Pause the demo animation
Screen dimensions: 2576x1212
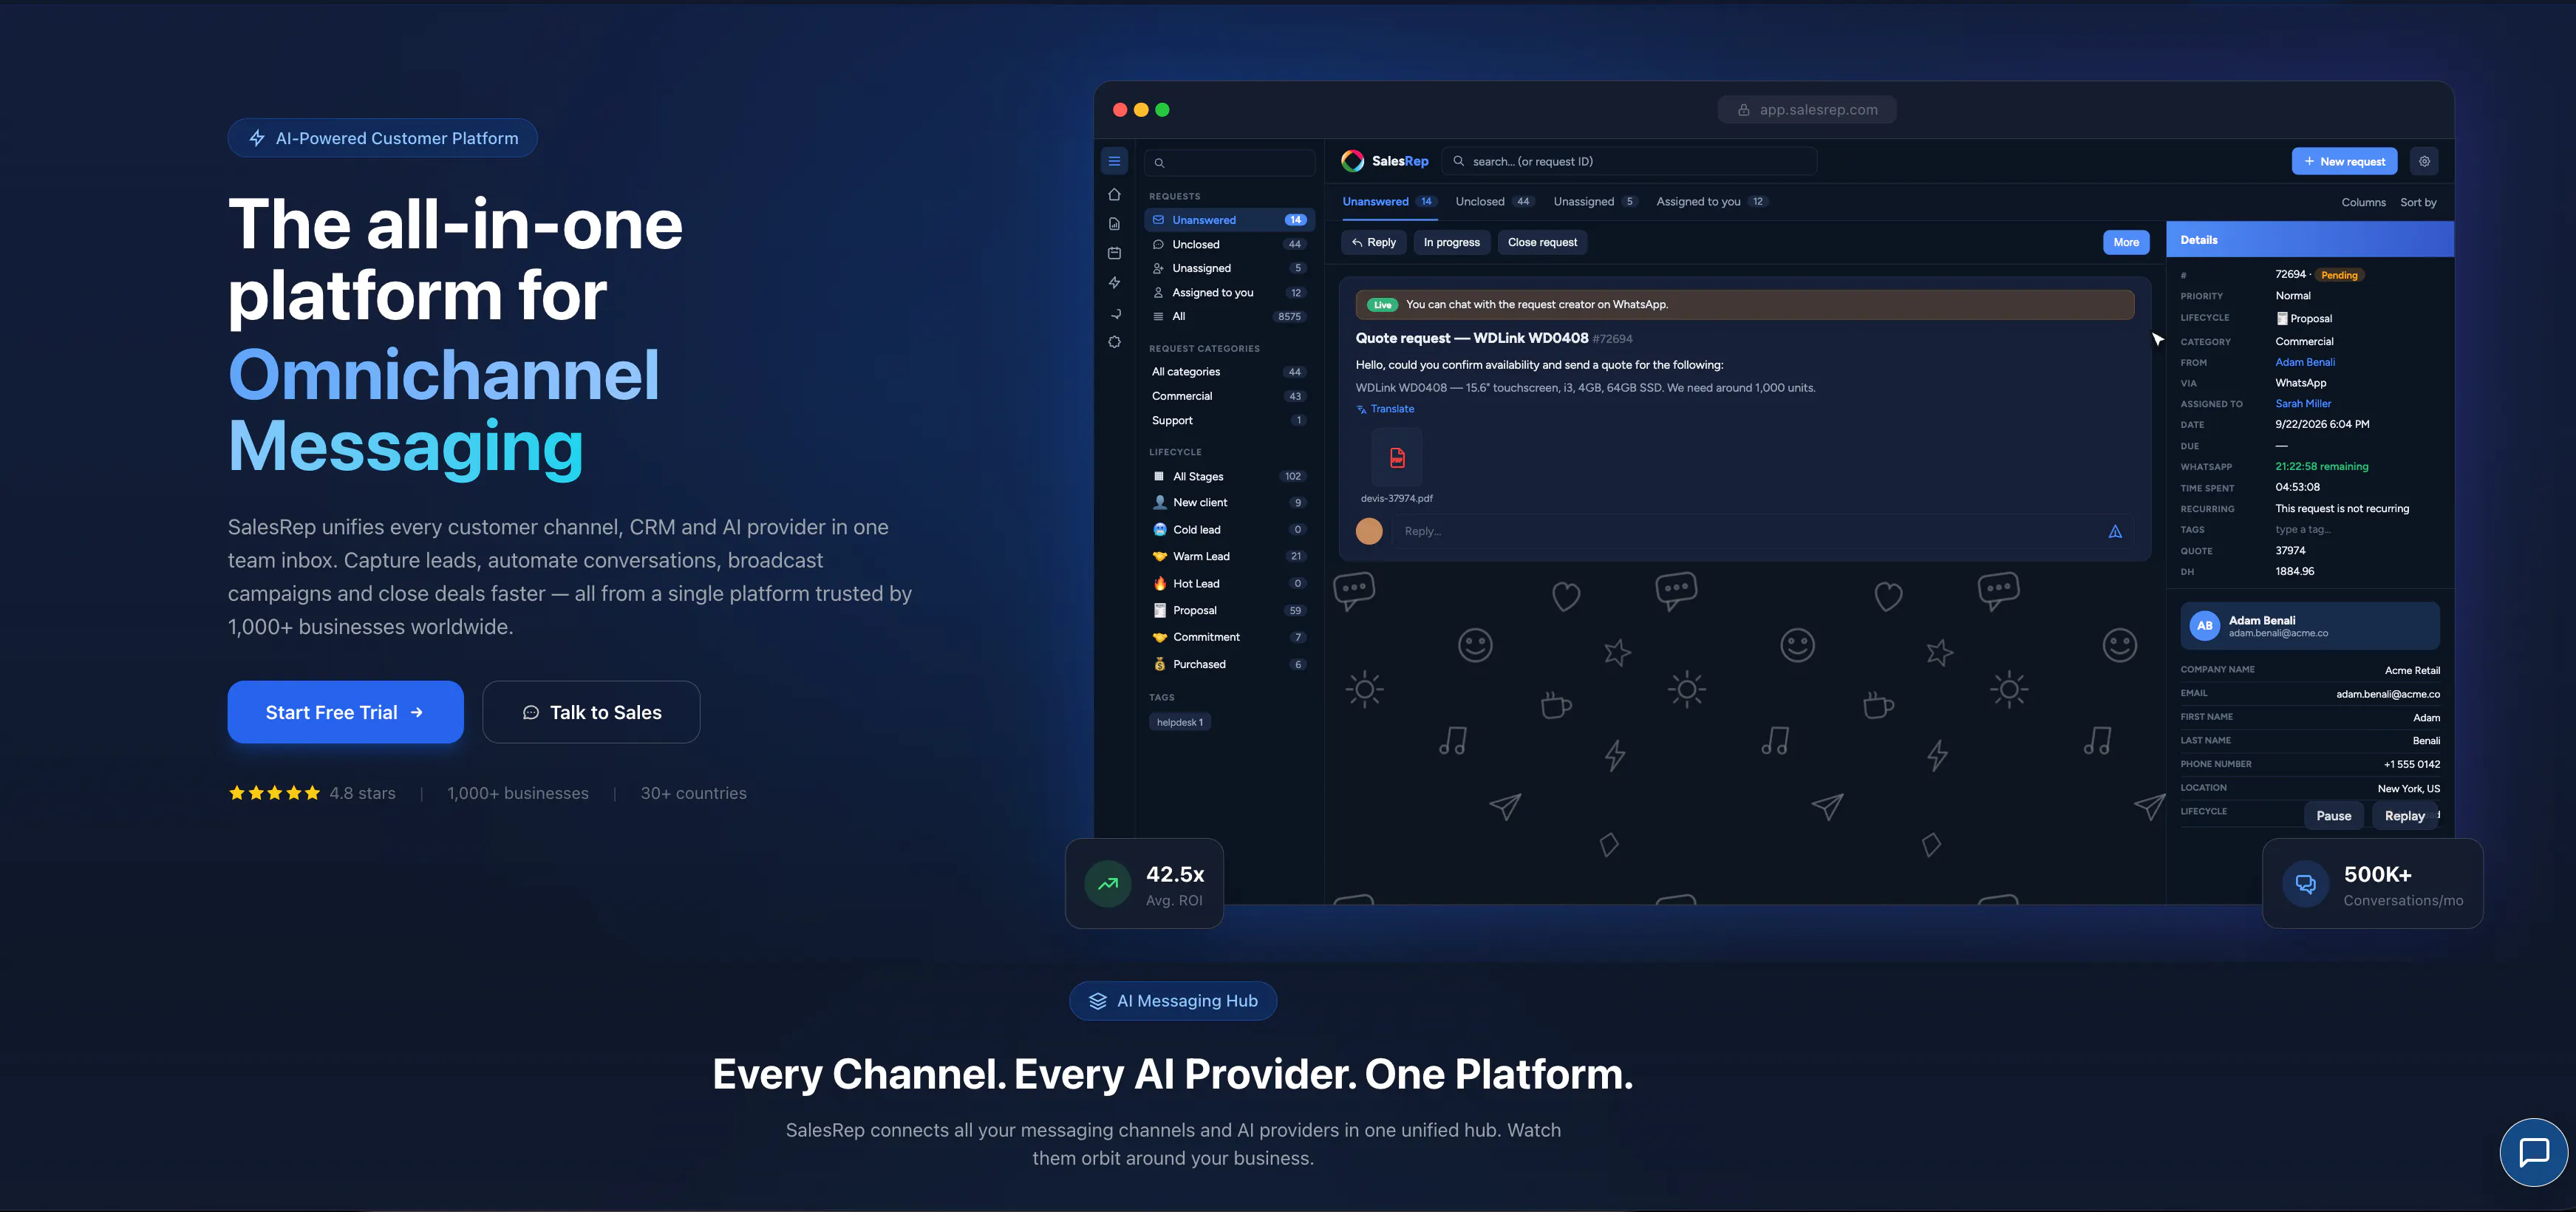click(x=2334, y=816)
